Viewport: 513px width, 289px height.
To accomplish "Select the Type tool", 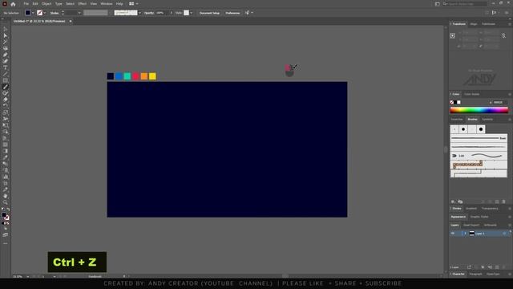I will (6, 67).
